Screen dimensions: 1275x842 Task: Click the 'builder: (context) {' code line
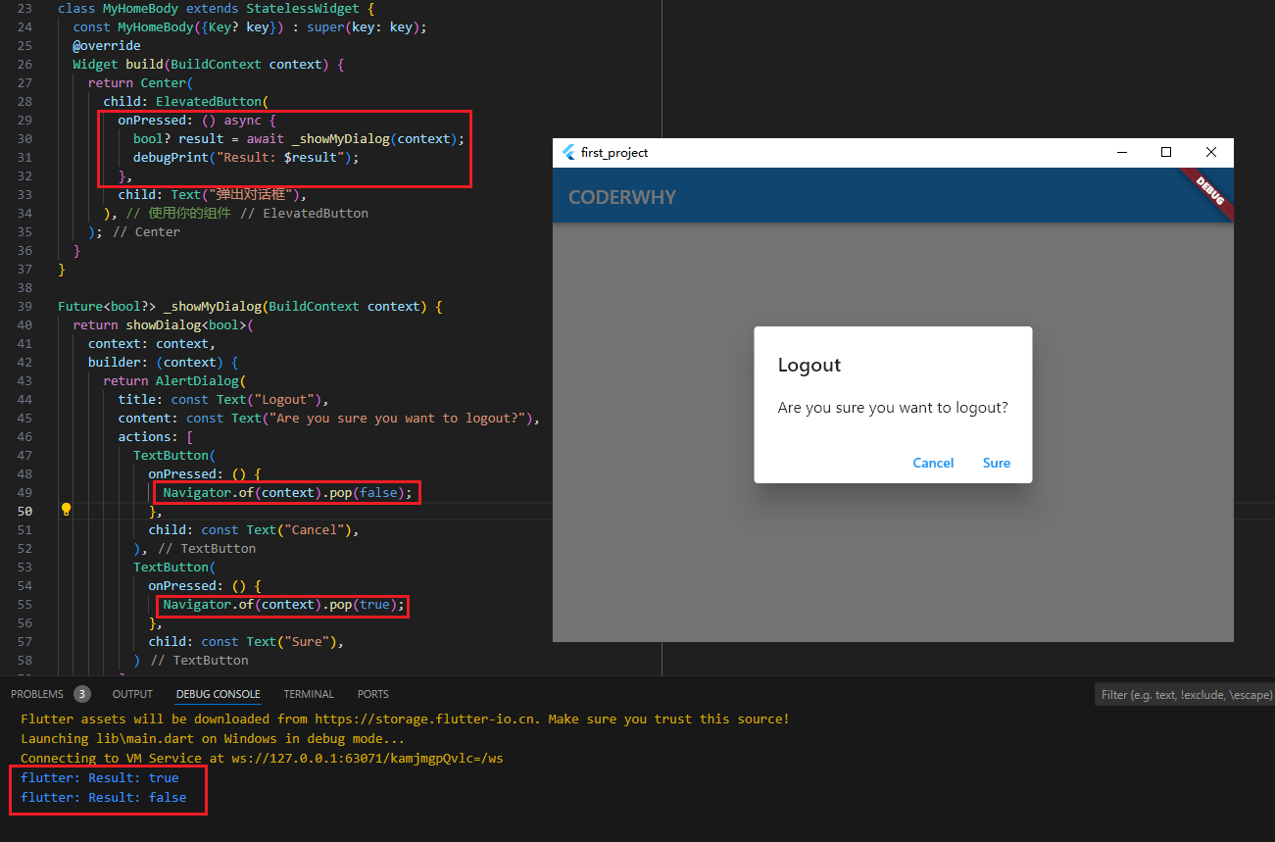tap(164, 362)
